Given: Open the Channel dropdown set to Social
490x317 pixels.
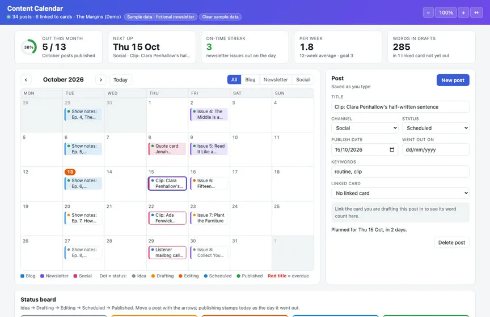Looking at the screenshot, I should coord(365,128).
